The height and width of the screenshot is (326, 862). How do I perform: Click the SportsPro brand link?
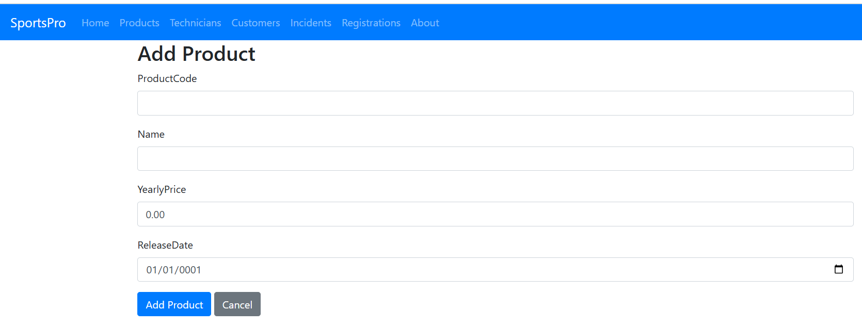[x=38, y=23]
